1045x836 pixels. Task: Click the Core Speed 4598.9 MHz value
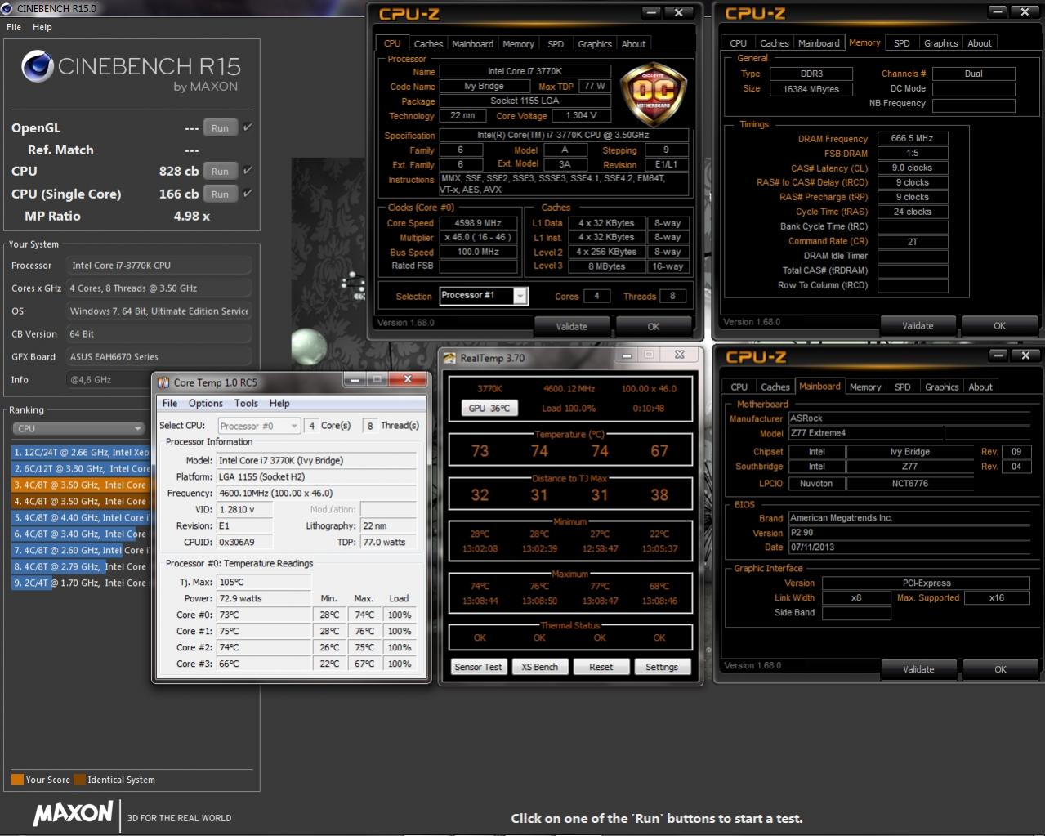[x=479, y=223]
